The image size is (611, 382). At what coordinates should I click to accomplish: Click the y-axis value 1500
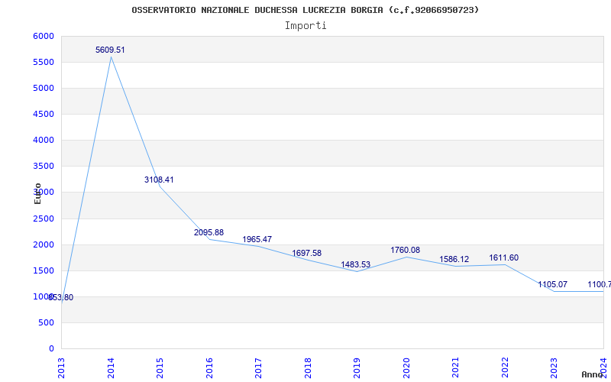click(44, 270)
